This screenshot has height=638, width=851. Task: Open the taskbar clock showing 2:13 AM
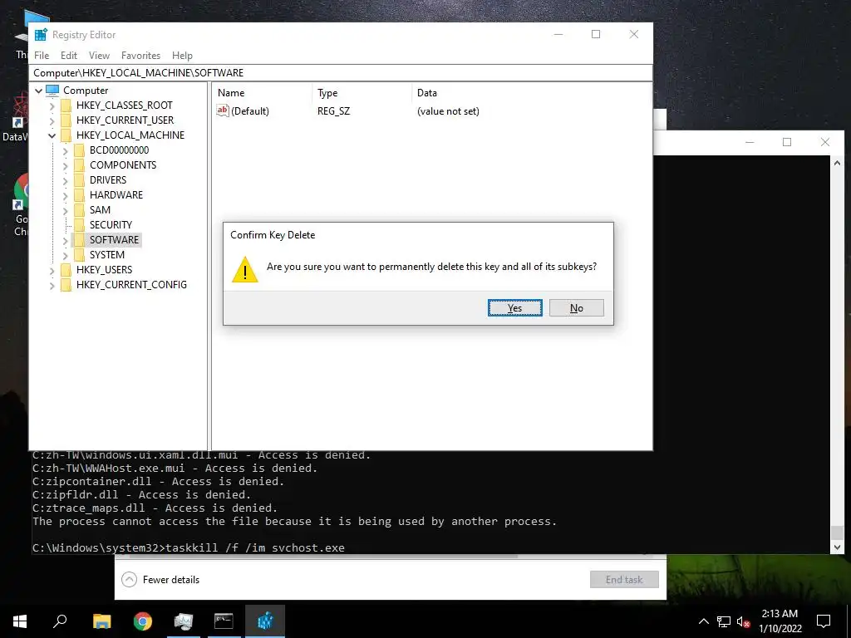tap(780, 621)
